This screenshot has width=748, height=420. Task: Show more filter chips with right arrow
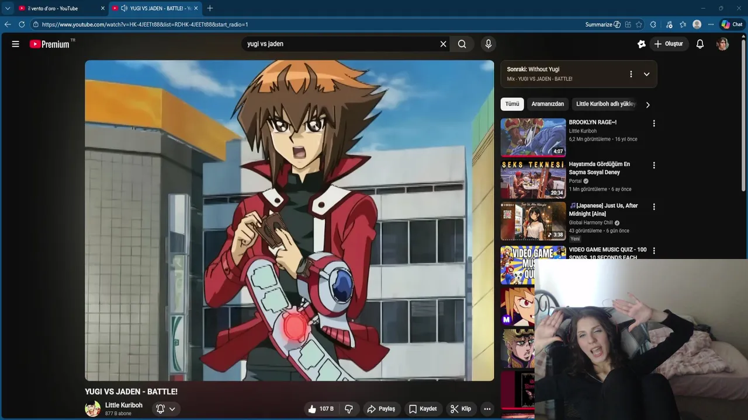tap(647, 104)
